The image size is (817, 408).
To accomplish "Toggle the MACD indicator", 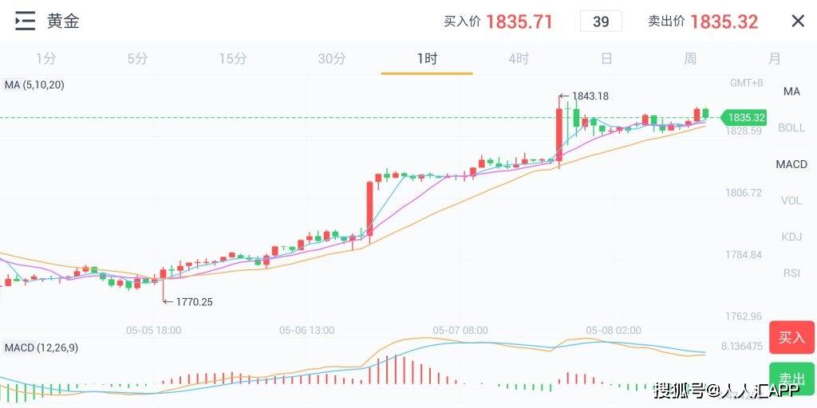I will coord(791,164).
